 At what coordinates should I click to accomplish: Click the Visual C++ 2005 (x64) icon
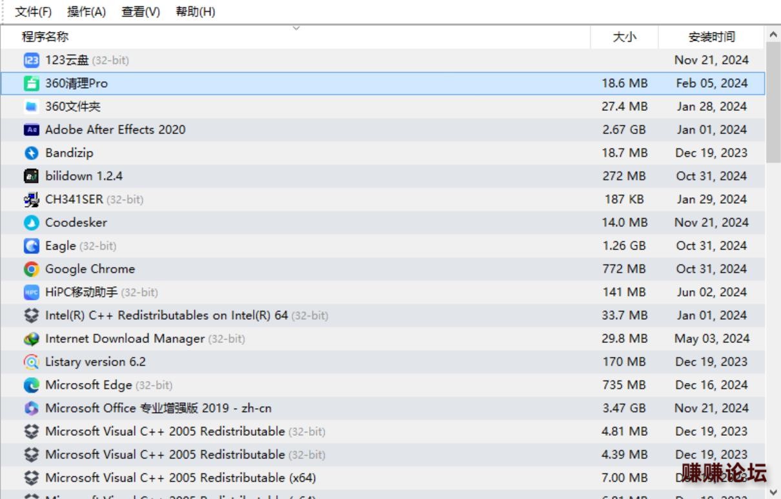[31, 478]
